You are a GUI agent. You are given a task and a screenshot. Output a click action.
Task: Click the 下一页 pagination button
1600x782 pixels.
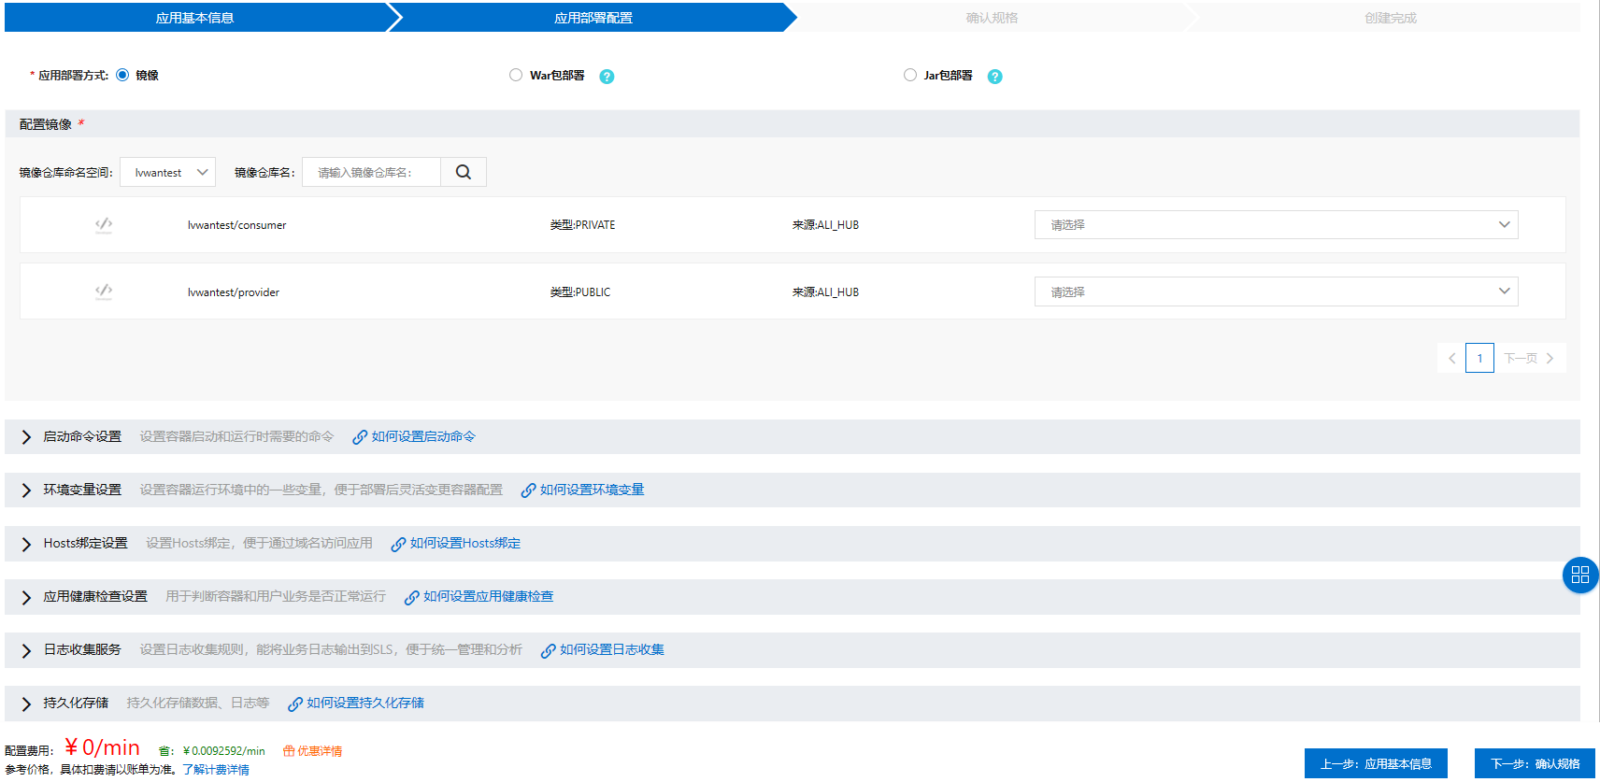[1529, 358]
